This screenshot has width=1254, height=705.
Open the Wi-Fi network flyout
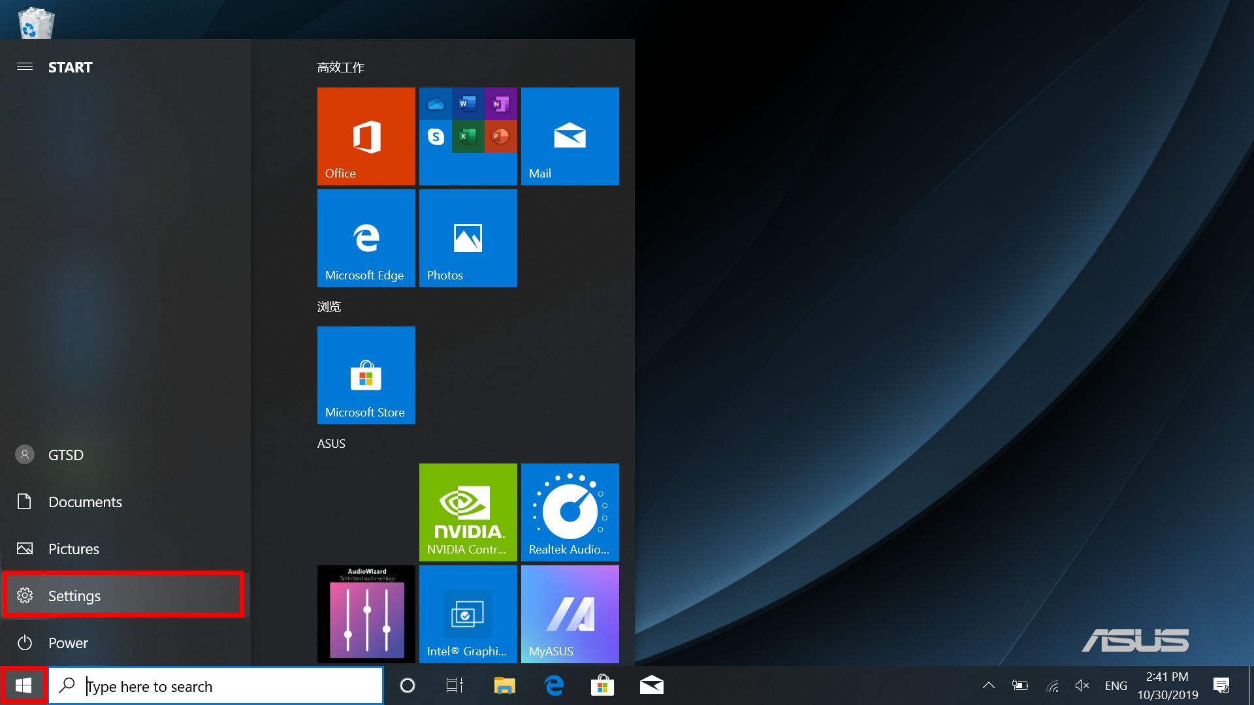coord(1052,685)
